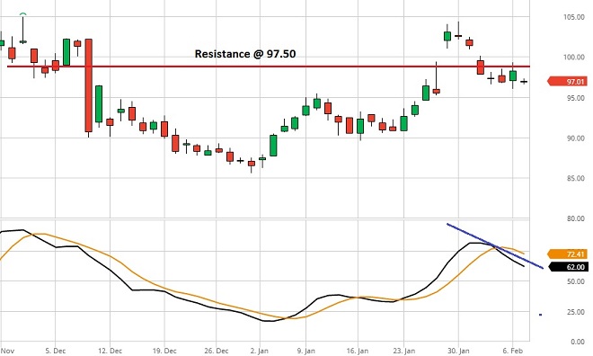Click the '16. Jan' date label
Image resolution: width=593 pixels, height=356 pixels.
point(358,352)
